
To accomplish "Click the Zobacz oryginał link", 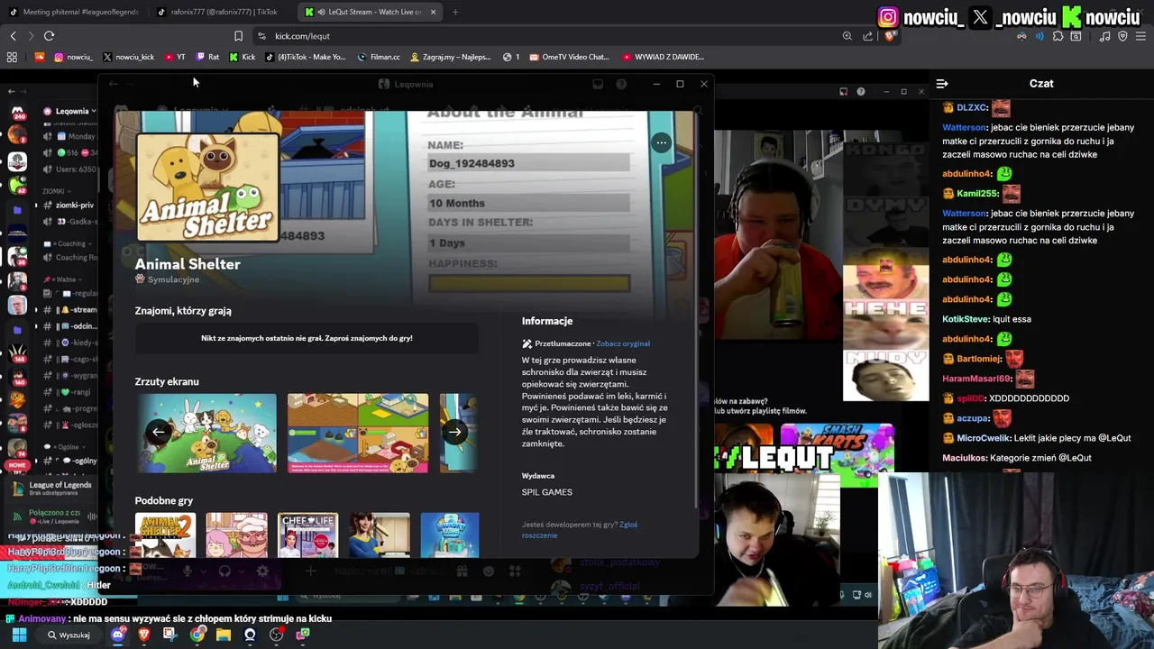I will coord(623,343).
